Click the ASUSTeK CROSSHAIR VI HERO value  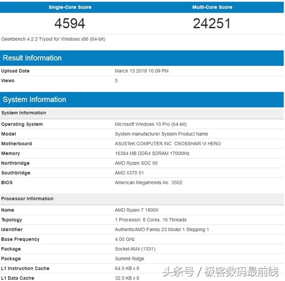pos(168,144)
